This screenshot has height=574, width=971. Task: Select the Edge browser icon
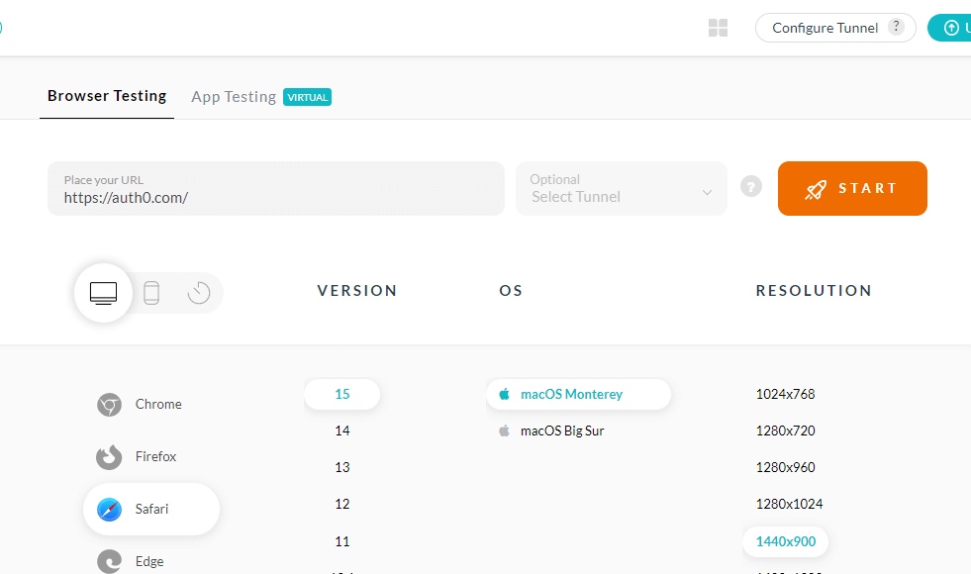(109, 561)
